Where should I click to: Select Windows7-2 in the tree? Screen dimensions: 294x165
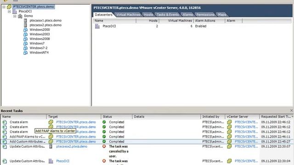39,48
